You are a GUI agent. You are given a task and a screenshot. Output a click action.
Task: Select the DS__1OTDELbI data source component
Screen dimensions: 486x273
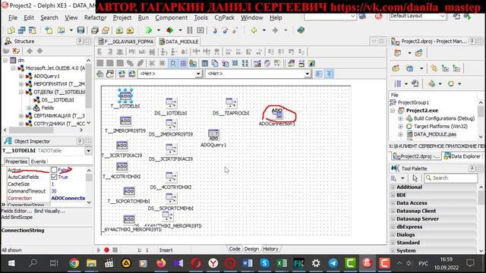click(x=171, y=103)
